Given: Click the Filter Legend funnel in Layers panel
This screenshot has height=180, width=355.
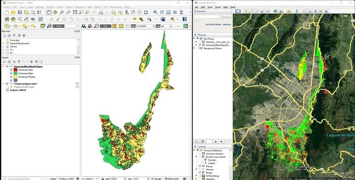Looking at the screenshot, I should pyautogui.click(x=19, y=62).
